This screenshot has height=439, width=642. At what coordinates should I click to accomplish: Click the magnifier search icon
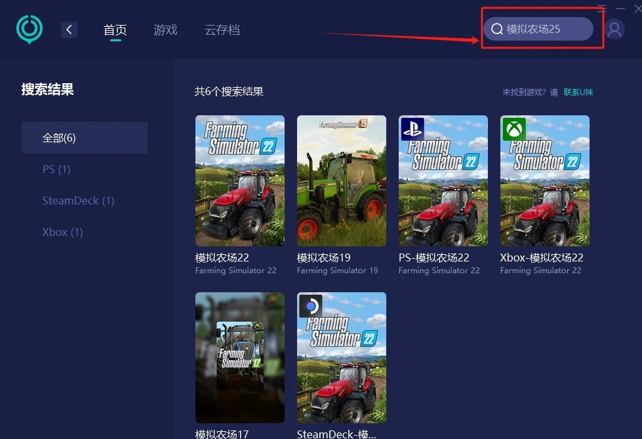point(496,29)
